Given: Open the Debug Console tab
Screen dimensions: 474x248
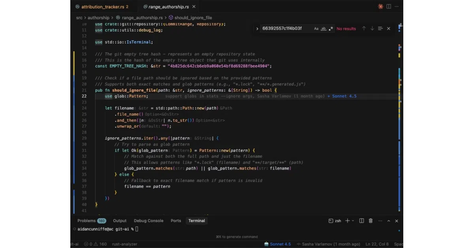Looking at the screenshot, I should coord(149,221).
